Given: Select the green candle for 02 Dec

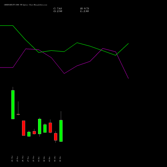Looking at the screenshot, I should click(45, 128).
